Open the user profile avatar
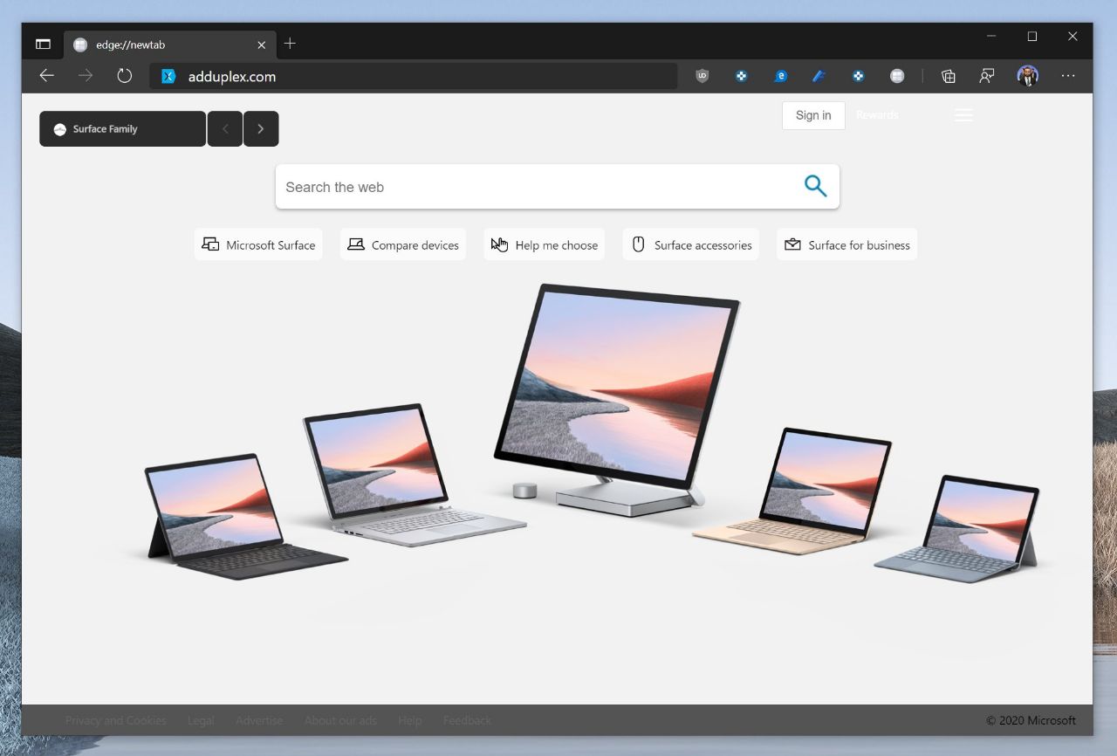The image size is (1117, 756). (x=1028, y=76)
